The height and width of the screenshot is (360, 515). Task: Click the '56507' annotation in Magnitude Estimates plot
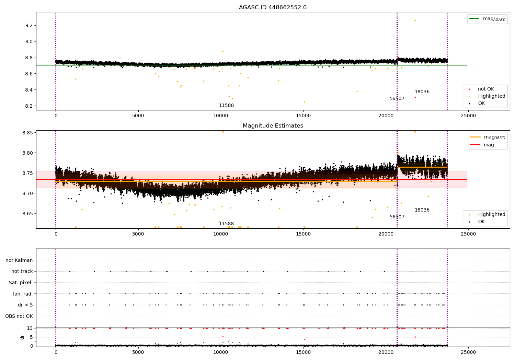coord(397,217)
